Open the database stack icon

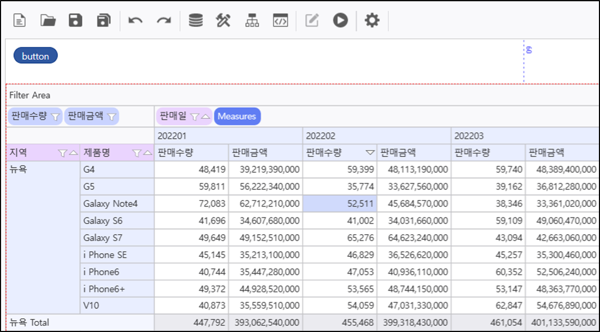[196, 21]
